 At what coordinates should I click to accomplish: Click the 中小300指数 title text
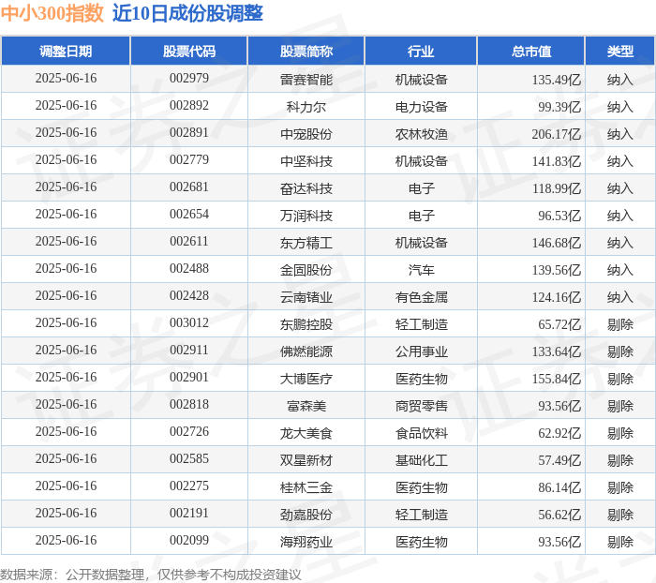click(x=52, y=13)
